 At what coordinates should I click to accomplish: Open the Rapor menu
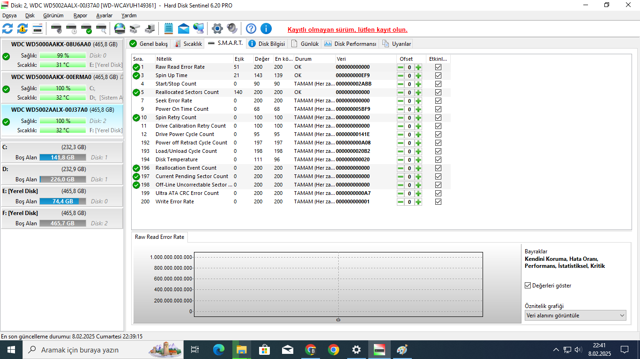pos(80,15)
